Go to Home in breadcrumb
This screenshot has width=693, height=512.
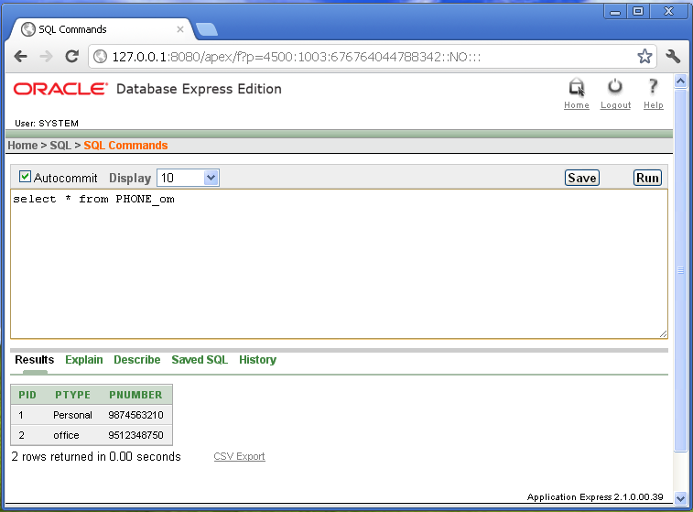pos(23,145)
